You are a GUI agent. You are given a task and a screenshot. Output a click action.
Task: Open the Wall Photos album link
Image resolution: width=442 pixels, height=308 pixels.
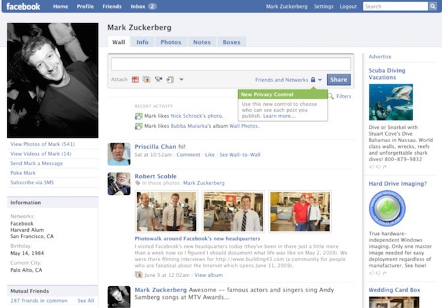point(243,126)
